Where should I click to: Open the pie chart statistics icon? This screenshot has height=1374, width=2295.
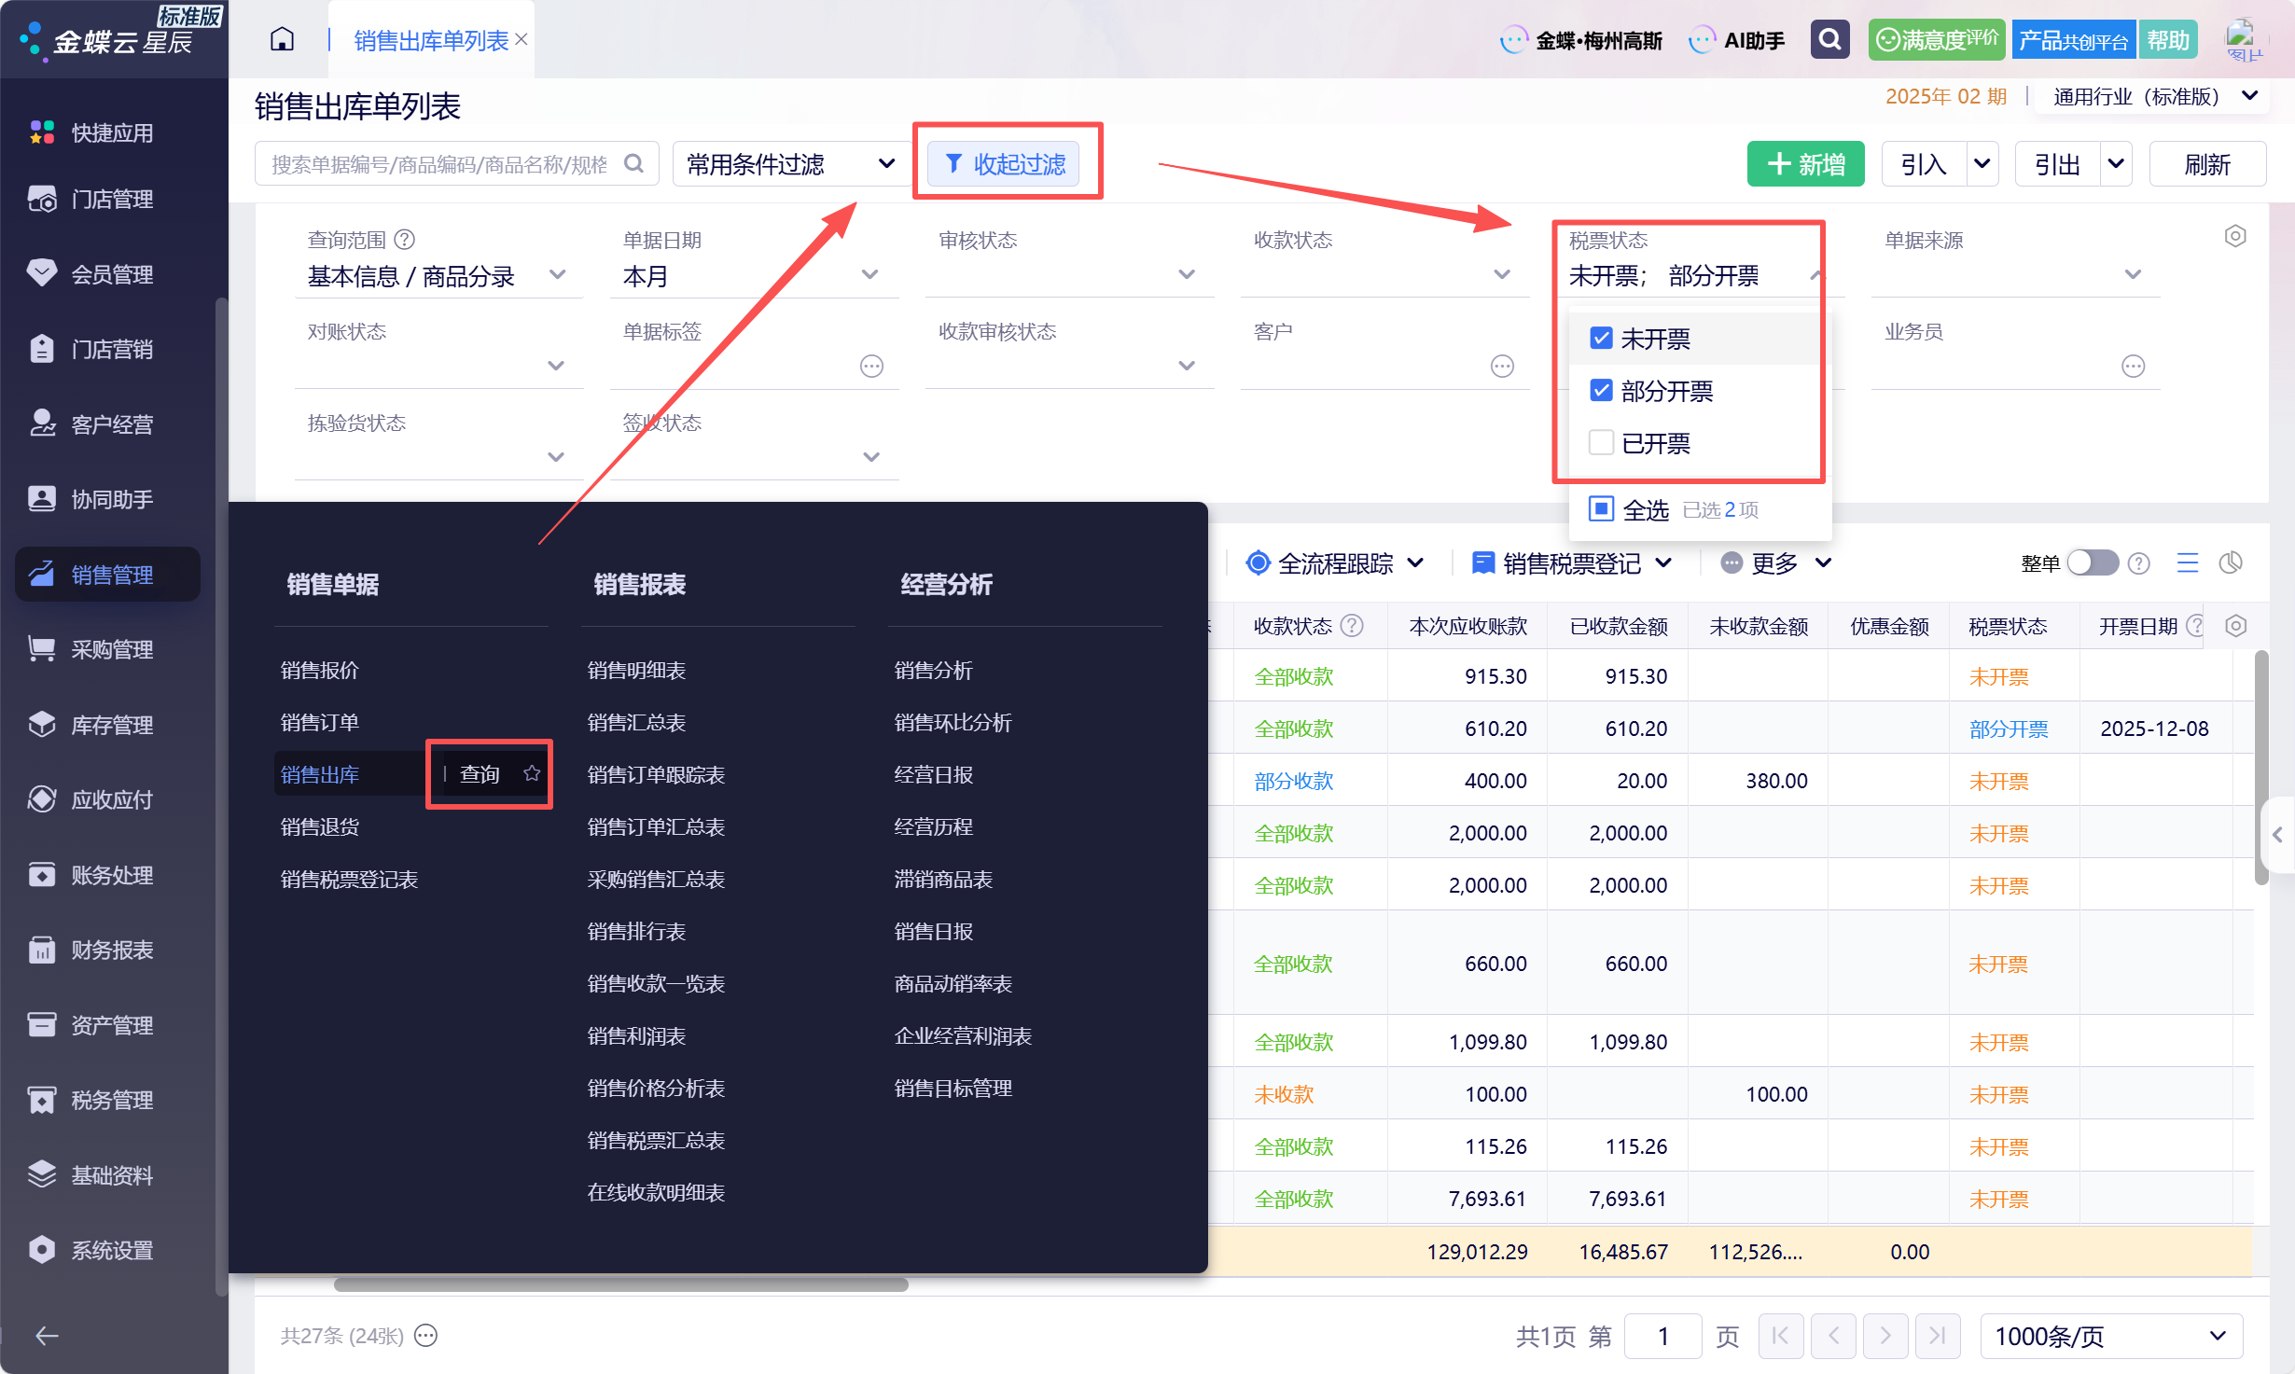(x=2231, y=562)
